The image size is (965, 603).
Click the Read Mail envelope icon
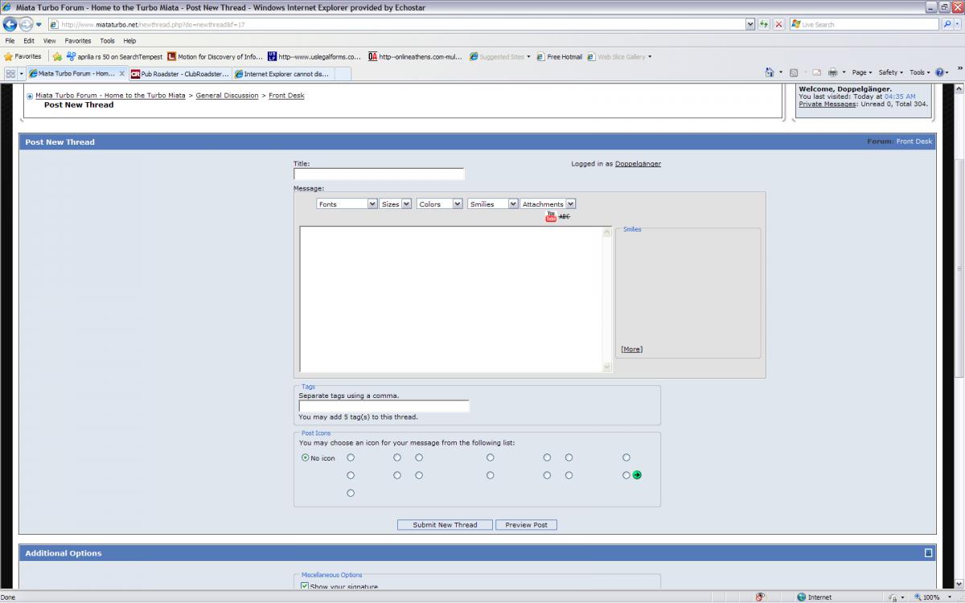817,72
